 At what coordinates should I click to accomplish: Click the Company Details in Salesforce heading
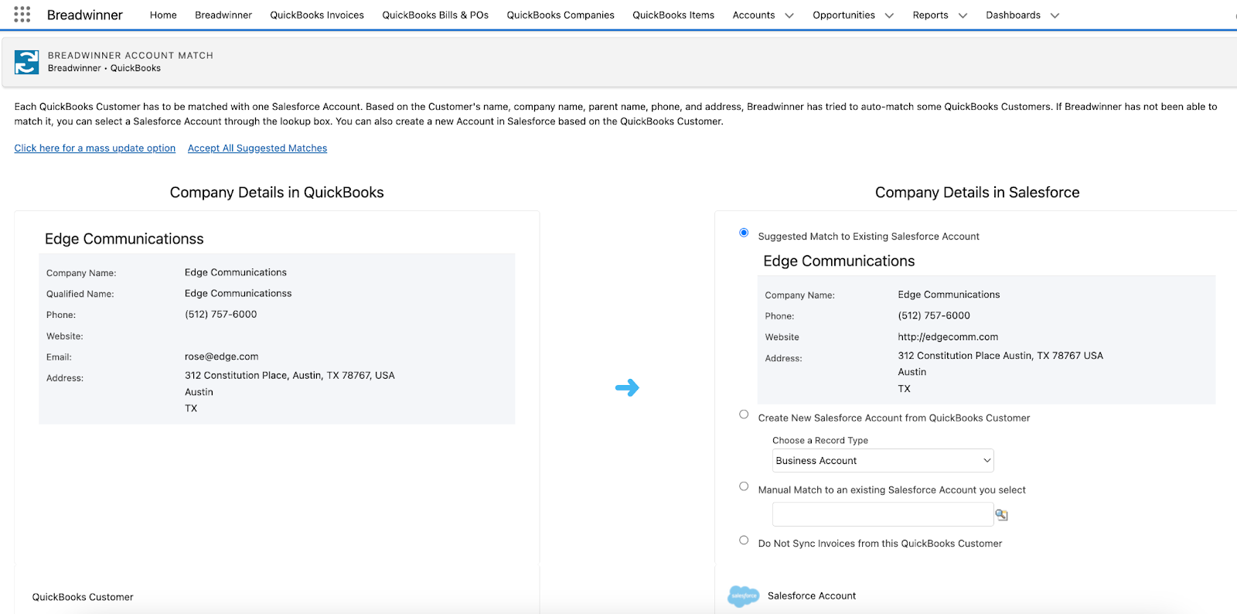pos(977,193)
